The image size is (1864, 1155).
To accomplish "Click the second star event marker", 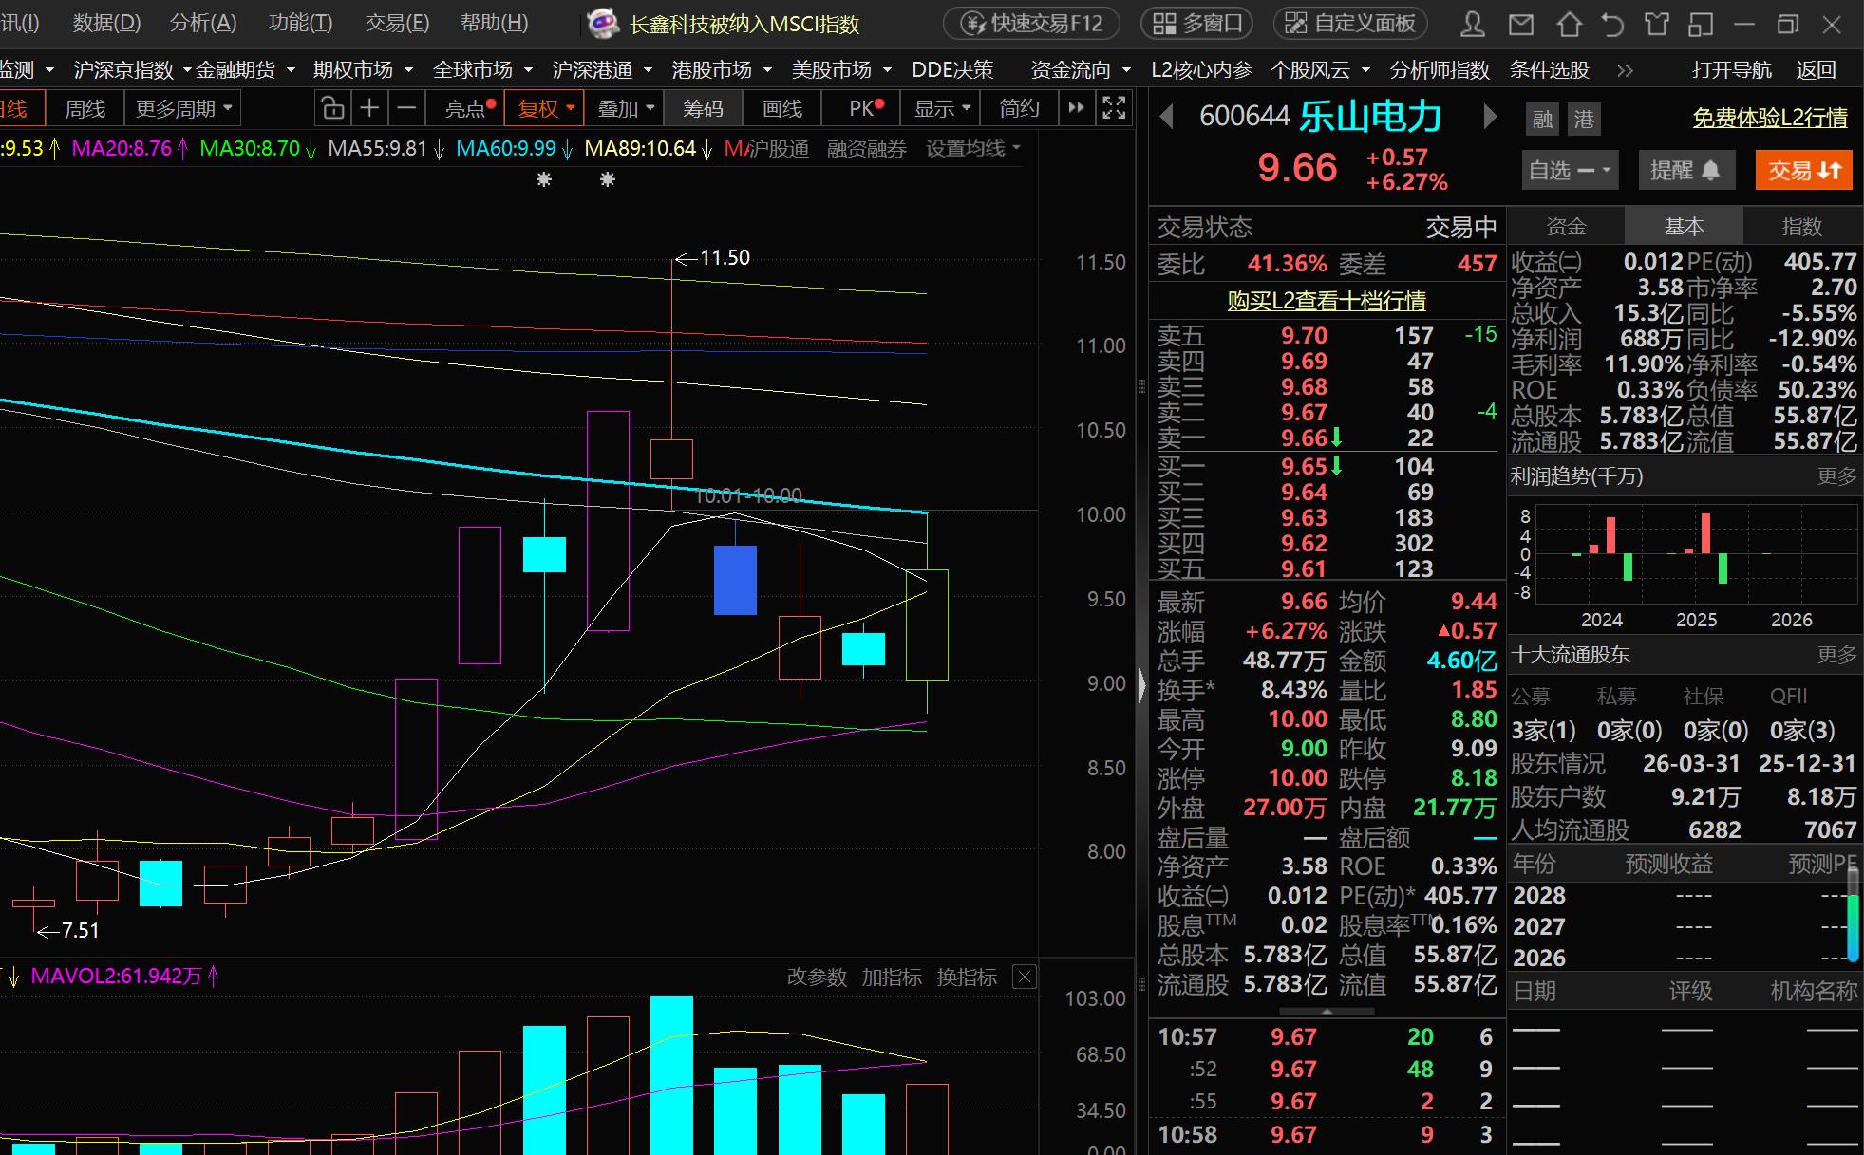I will pyautogui.click(x=608, y=179).
